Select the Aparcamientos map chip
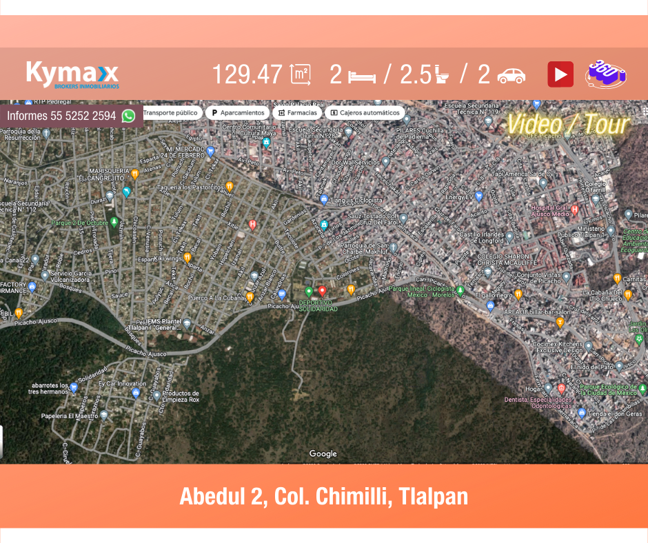The height and width of the screenshot is (543, 648). [x=238, y=113]
